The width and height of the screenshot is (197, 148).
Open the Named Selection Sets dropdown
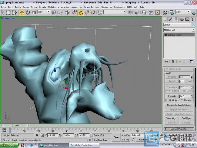coord(115,12)
